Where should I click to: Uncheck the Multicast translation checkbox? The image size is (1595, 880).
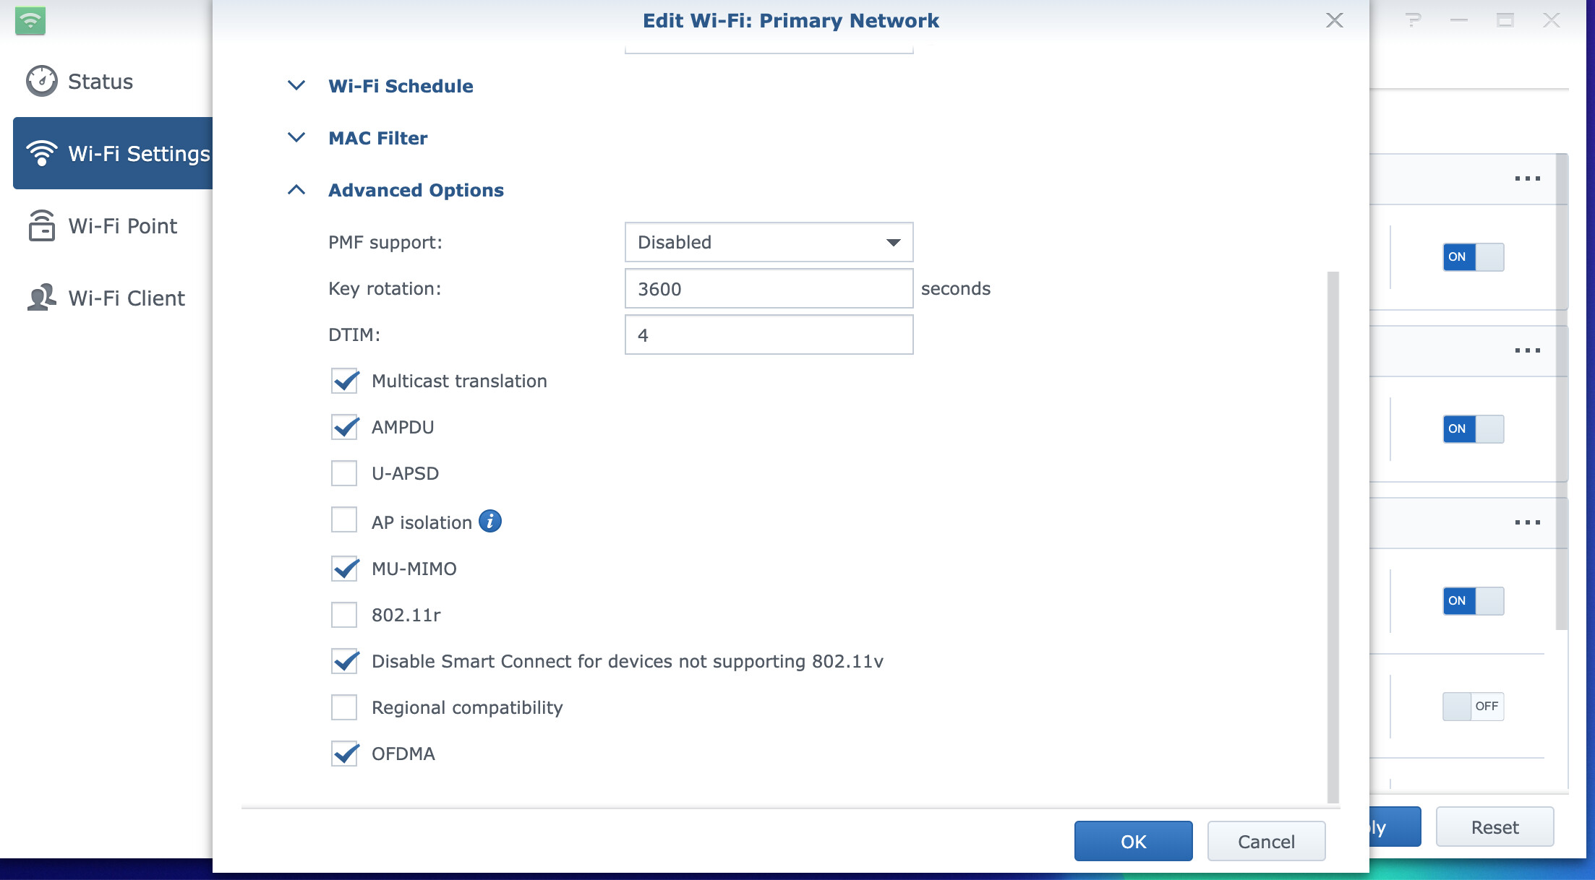click(345, 381)
